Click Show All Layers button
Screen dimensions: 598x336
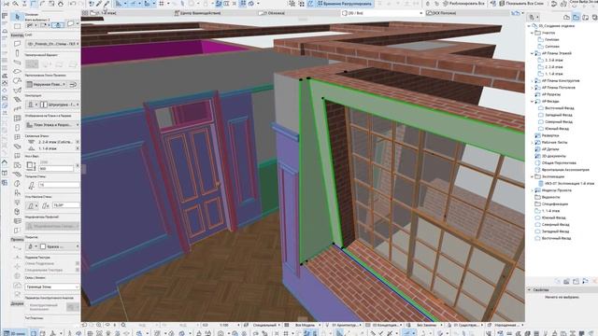[x=522, y=4]
